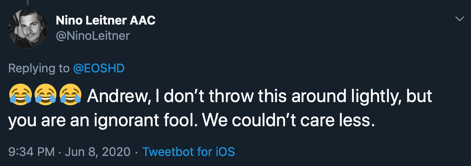Click Nino Leitner's profile avatar
The height and width of the screenshot is (166, 471).
coord(28,29)
